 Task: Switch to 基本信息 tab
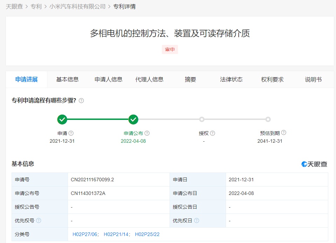67,80
